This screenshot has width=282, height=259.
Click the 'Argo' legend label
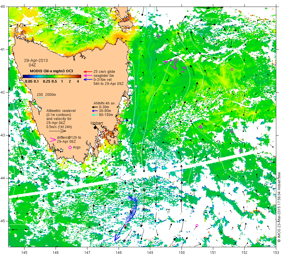[77, 147]
